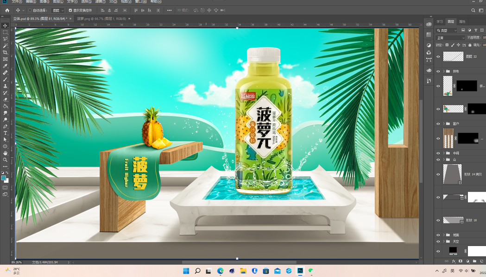This screenshot has height=277, width=486.
Task: Open Microsoft Edge from taskbar
Action: [x=221, y=271]
